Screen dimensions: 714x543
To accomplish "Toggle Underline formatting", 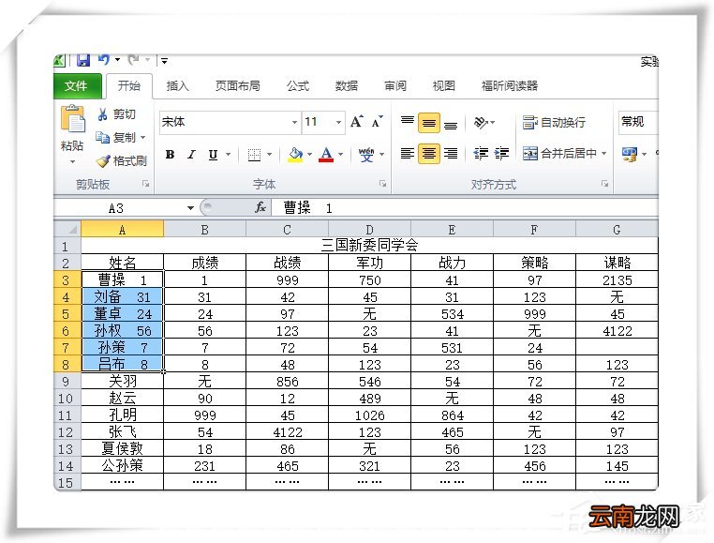I will (x=213, y=155).
